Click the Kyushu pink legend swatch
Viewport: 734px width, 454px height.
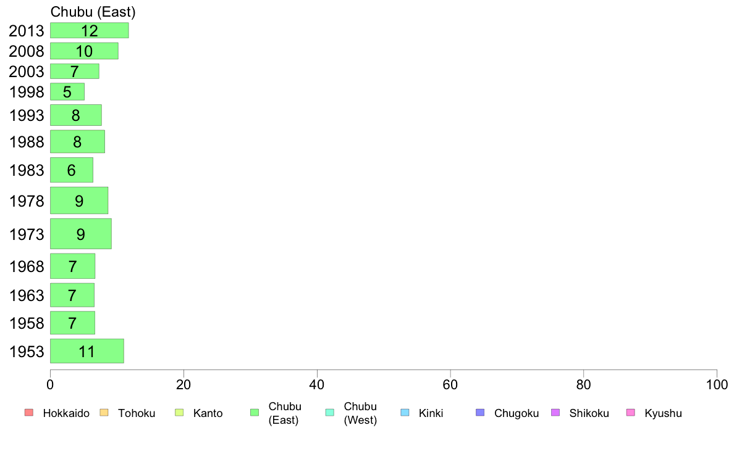click(x=631, y=413)
